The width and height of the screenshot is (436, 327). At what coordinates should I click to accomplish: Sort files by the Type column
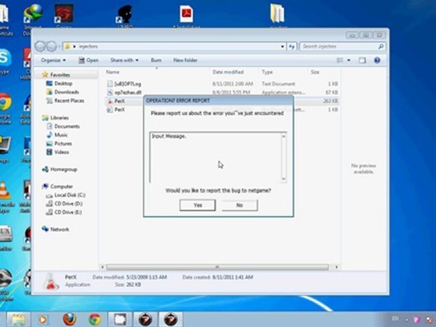pos(267,72)
